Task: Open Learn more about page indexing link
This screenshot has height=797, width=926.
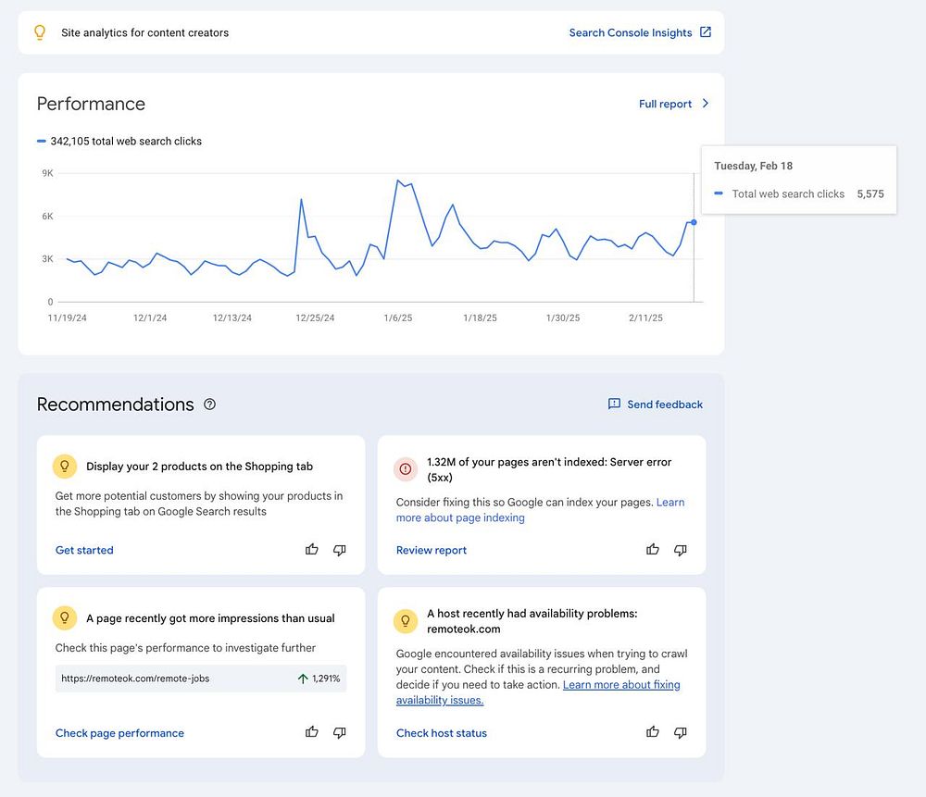Action: [541, 510]
